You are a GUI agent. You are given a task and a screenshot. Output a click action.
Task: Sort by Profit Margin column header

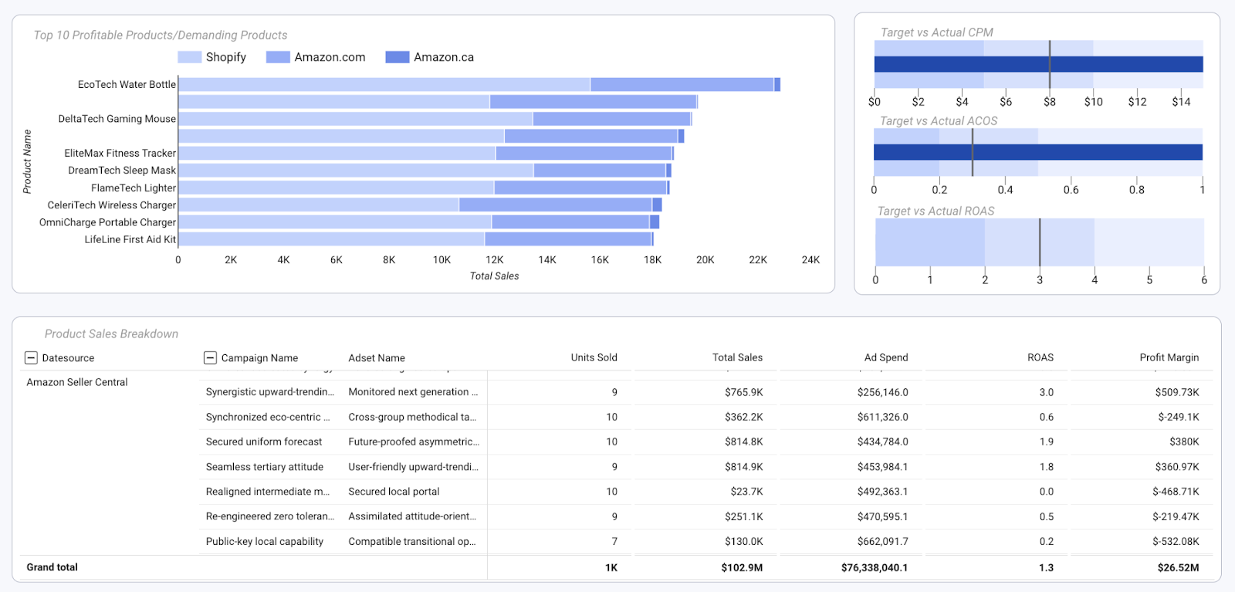pyautogui.click(x=1169, y=357)
